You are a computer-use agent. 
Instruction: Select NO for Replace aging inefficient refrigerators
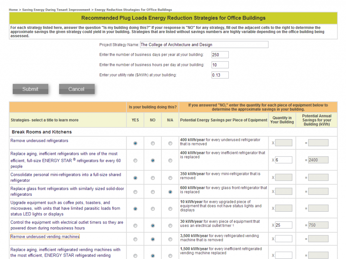[153, 161]
